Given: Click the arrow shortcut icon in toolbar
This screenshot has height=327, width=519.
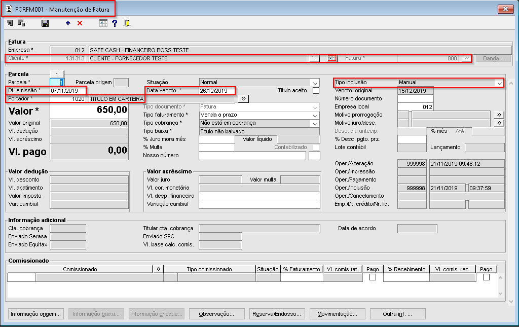Looking at the screenshot, I should [x=10, y=23].
